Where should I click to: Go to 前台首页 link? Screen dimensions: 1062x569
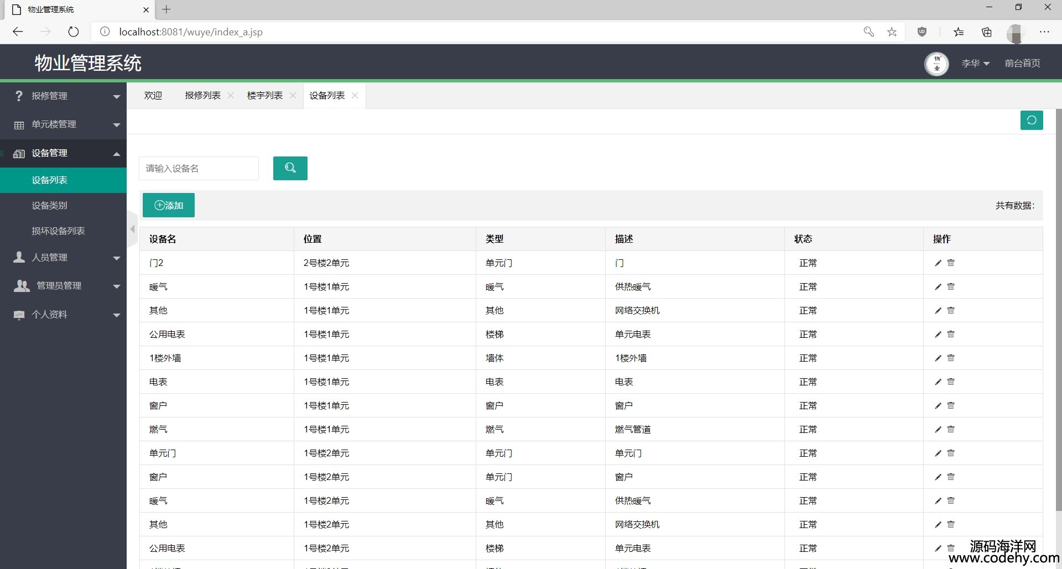click(x=1022, y=64)
